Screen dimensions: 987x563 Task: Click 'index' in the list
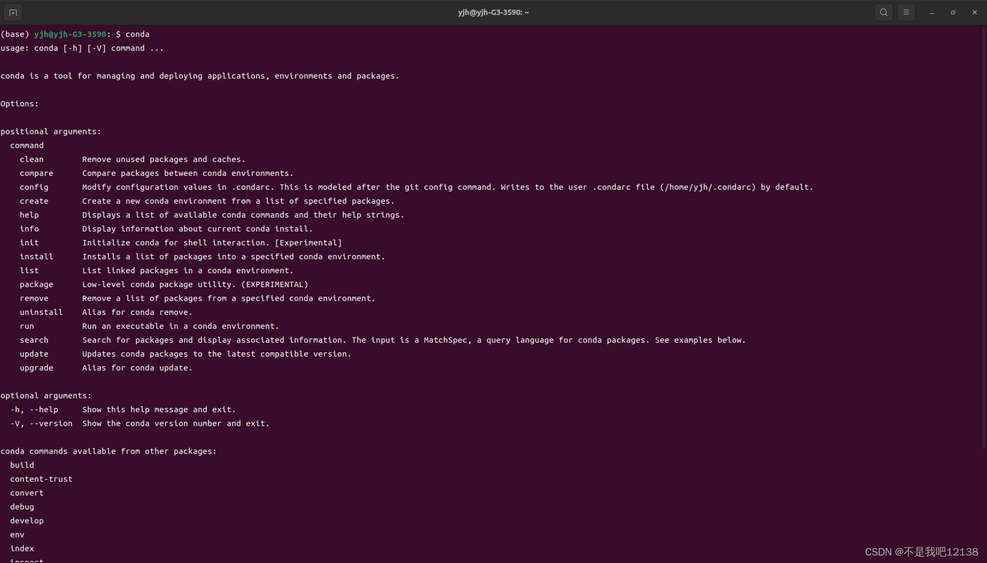coord(22,549)
